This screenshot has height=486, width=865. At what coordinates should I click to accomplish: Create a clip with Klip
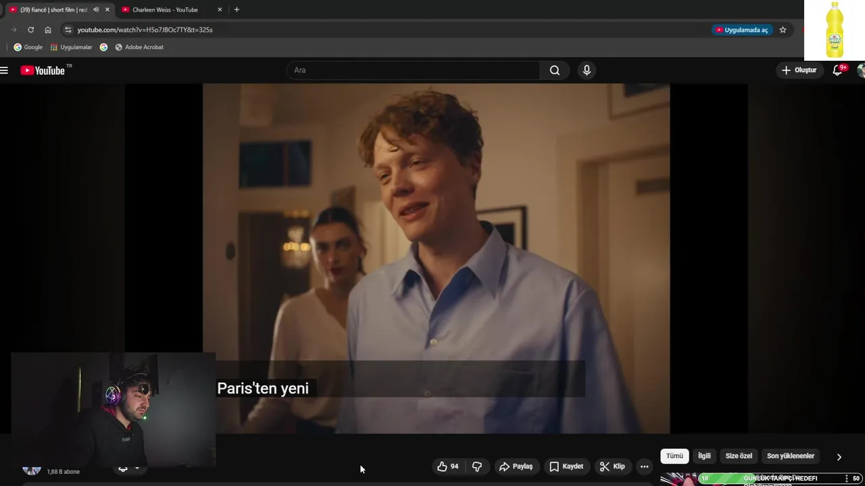[612, 466]
